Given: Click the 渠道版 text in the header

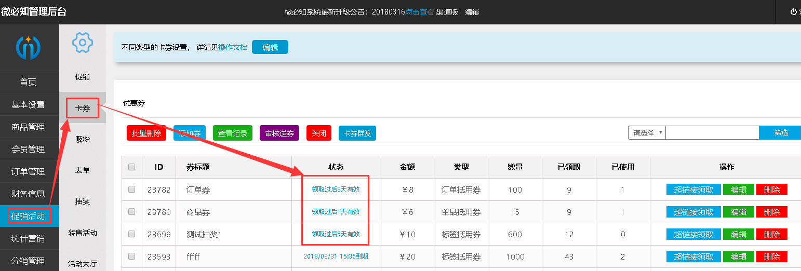Looking at the screenshot, I should pyautogui.click(x=447, y=11).
